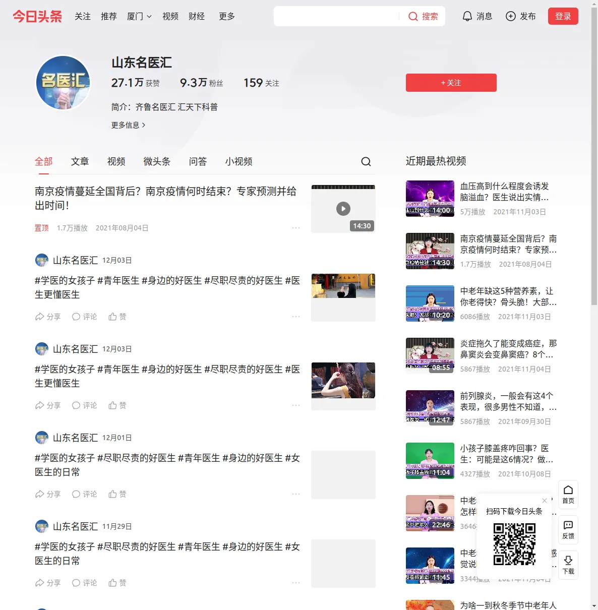This screenshot has height=610, width=598.
Task: Select the 全部 tab
Action: 44,161
